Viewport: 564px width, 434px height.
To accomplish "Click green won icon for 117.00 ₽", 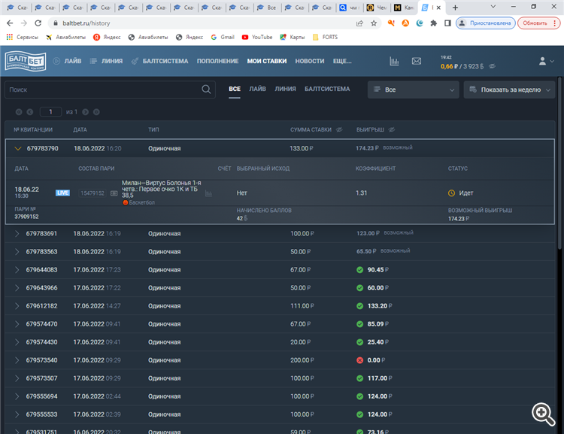I will pyautogui.click(x=359, y=378).
